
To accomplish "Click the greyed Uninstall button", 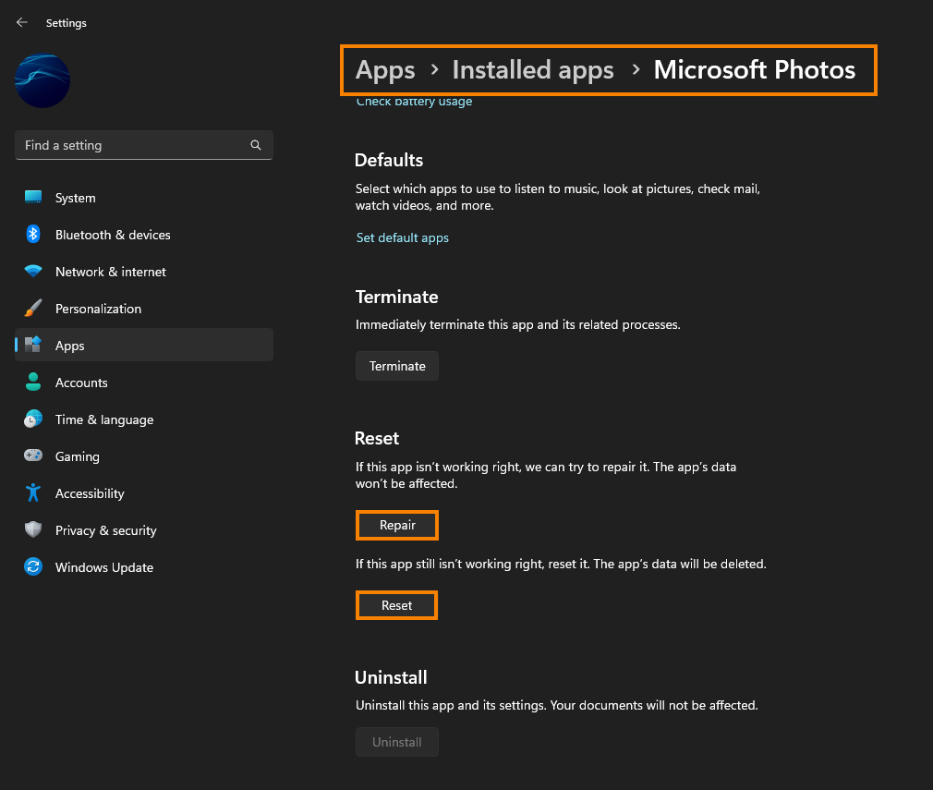I will pyautogui.click(x=397, y=742).
